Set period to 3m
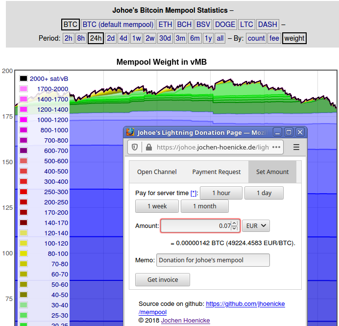 pyautogui.click(x=180, y=38)
